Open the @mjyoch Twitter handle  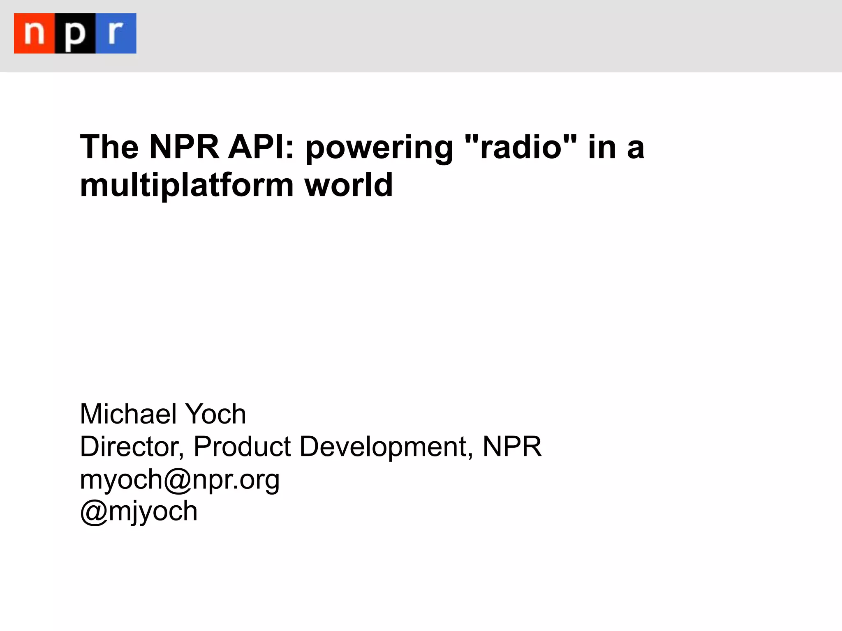pos(139,511)
